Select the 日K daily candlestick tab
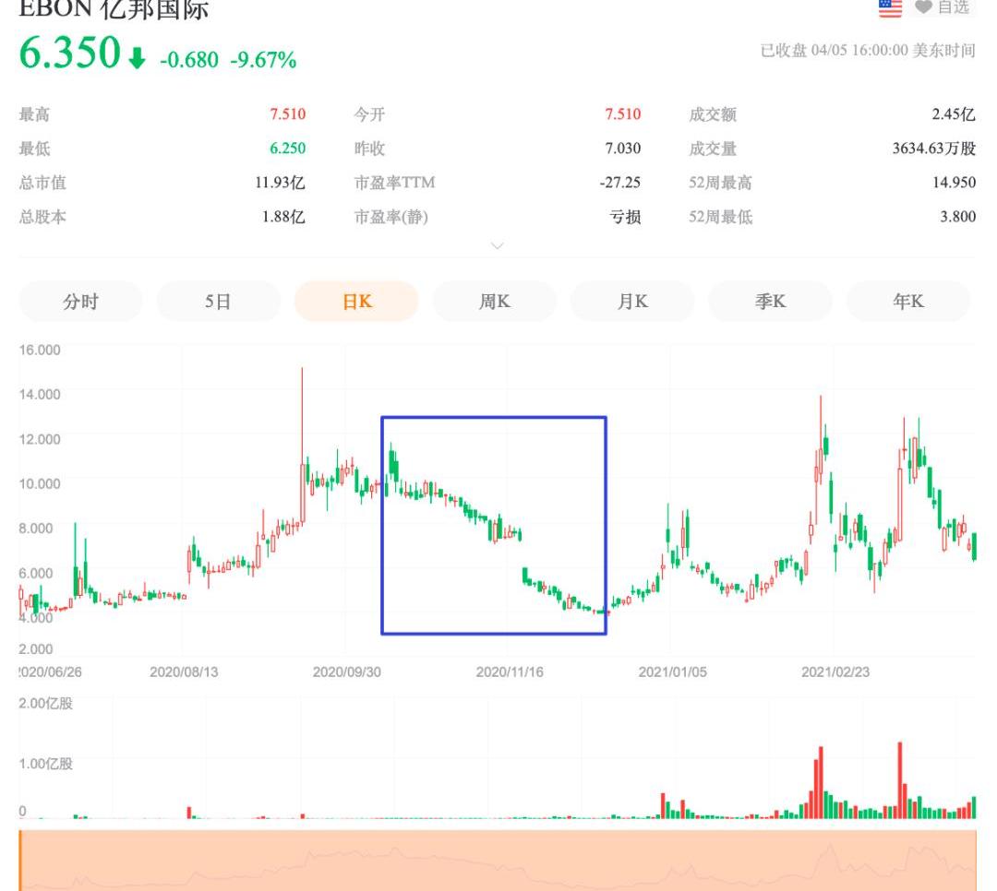This screenshot has height=891, width=997. [356, 302]
